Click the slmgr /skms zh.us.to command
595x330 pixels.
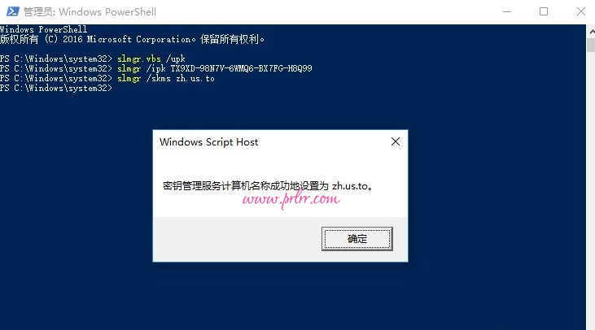point(166,78)
